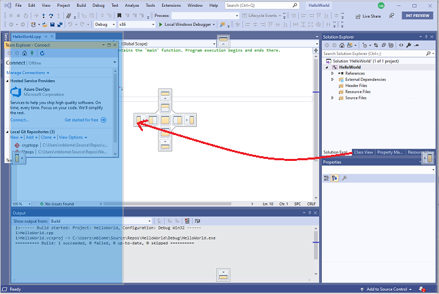Screen dimensions: 439x294
Task: Collapse the Hosted Service Providers section
Action: pyautogui.click(x=7, y=81)
